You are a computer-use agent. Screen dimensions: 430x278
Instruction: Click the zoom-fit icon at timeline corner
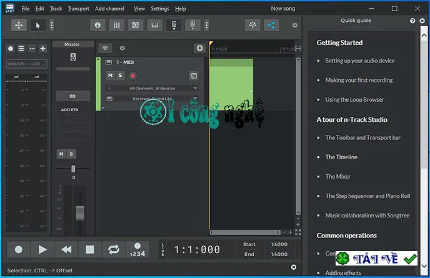(298, 232)
